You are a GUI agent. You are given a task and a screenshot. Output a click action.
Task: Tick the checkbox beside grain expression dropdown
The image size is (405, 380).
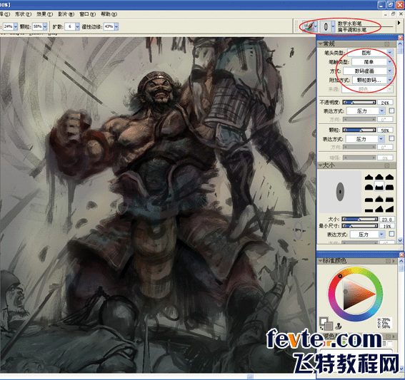[391, 138]
